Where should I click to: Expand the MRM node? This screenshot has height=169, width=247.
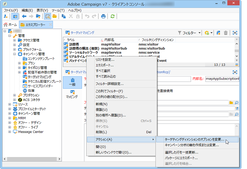[10, 118]
